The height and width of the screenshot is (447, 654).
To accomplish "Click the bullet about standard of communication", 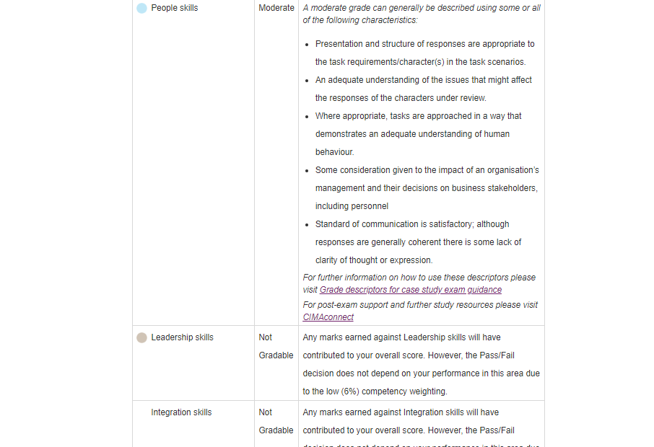I will [418, 242].
